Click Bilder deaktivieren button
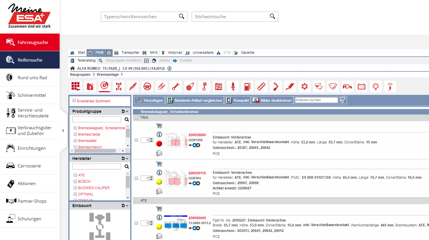 272,100
